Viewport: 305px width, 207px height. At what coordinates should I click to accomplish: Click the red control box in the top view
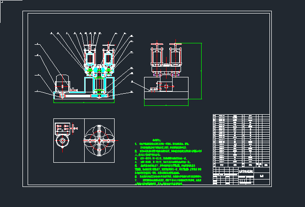point(61,128)
